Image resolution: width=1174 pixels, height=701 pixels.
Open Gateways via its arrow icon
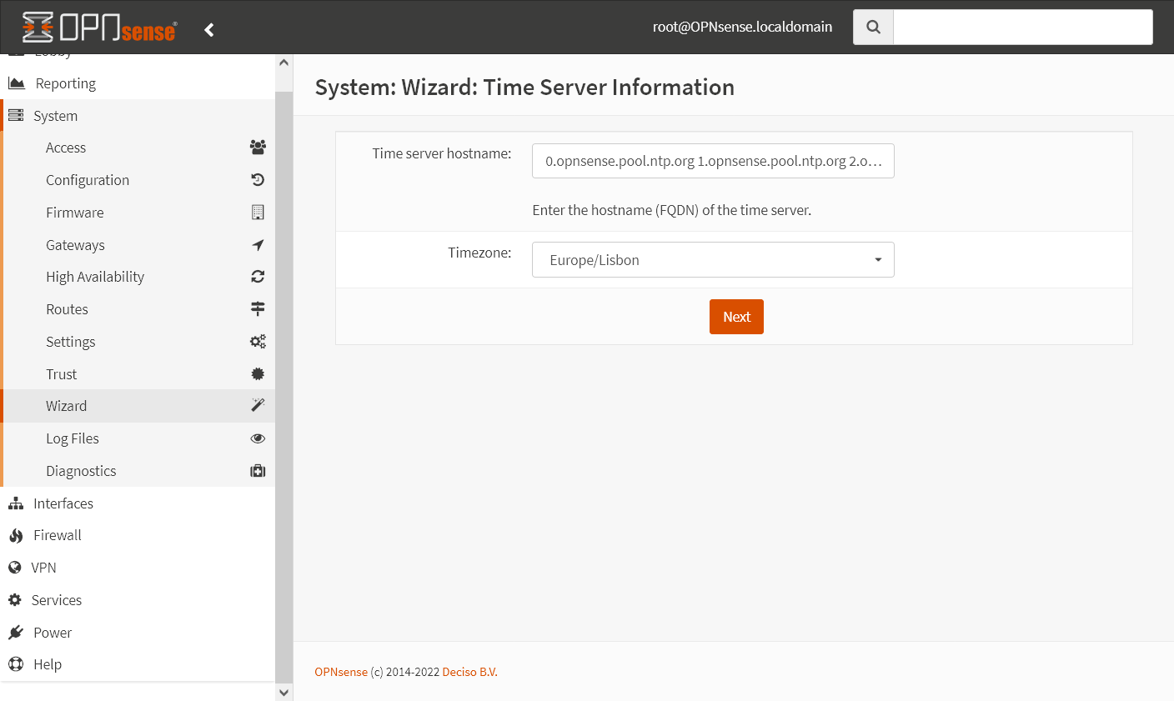click(x=258, y=244)
